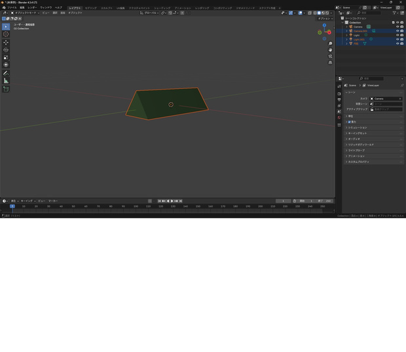The width and height of the screenshot is (406, 352).
Task: Select the Move tool
Action: pos(6,43)
